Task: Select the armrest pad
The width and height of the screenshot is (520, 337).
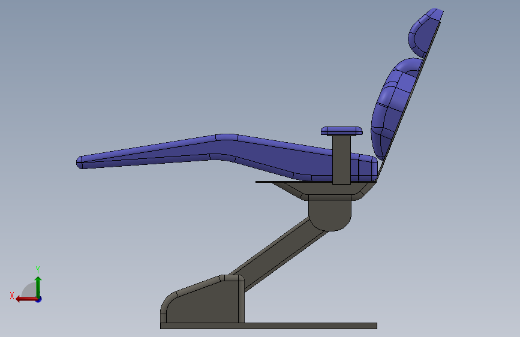Action: click(x=342, y=131)
